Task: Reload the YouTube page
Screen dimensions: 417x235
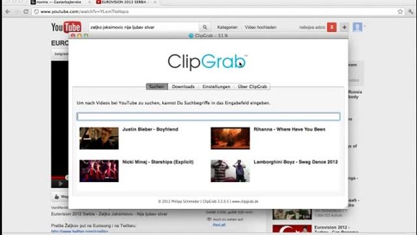Action: coord(26,12)
